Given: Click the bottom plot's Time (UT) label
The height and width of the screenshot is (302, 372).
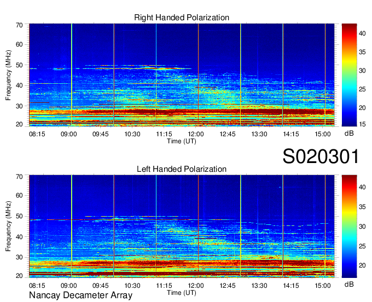Looking at the screenshot, I should (182, 293).
